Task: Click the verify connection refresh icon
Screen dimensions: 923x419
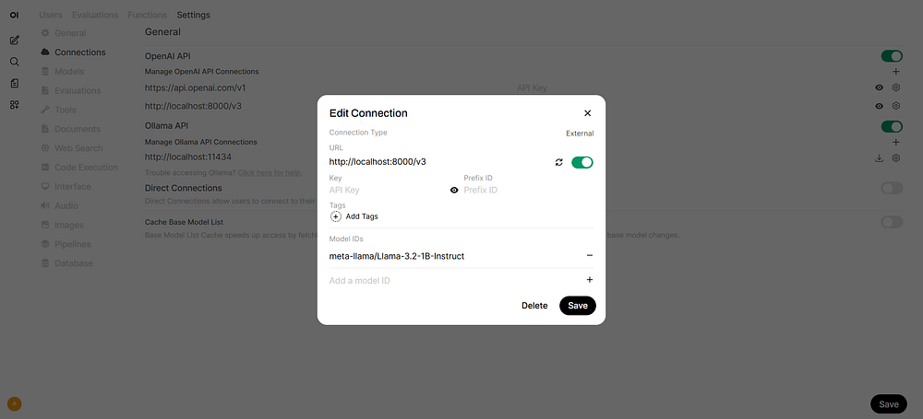Action: pos(559,162)
